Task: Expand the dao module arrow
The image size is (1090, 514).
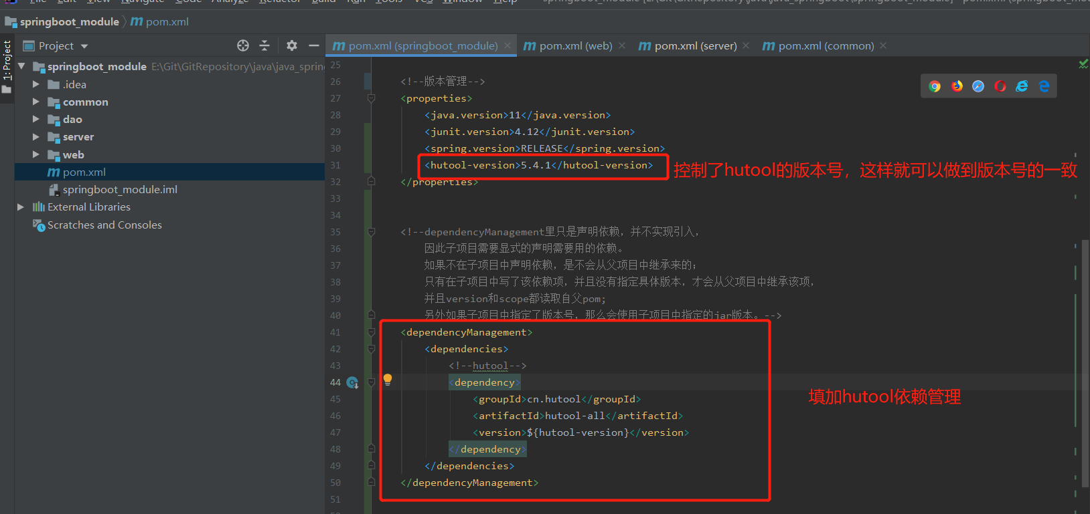Action: pos(36,119)
